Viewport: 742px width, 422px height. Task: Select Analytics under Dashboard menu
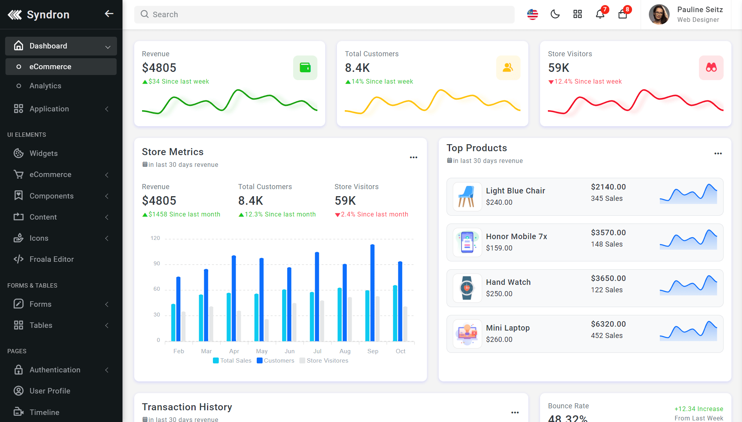pos(45,86)
